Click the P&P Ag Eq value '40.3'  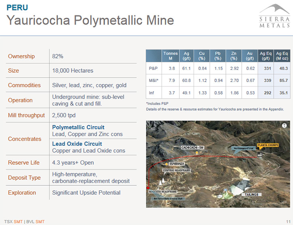click(x=283, y=68)
